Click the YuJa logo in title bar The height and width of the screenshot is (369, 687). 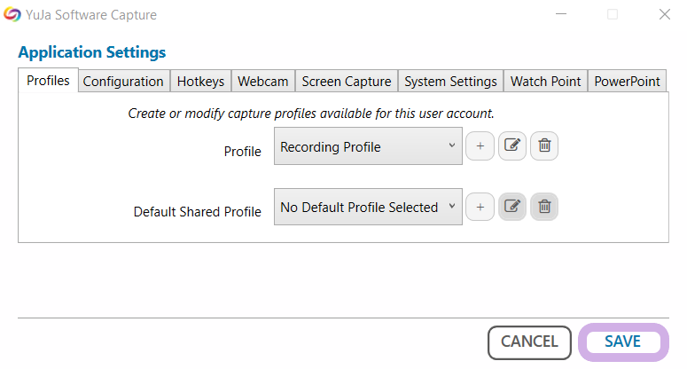(x=12, y=14)
